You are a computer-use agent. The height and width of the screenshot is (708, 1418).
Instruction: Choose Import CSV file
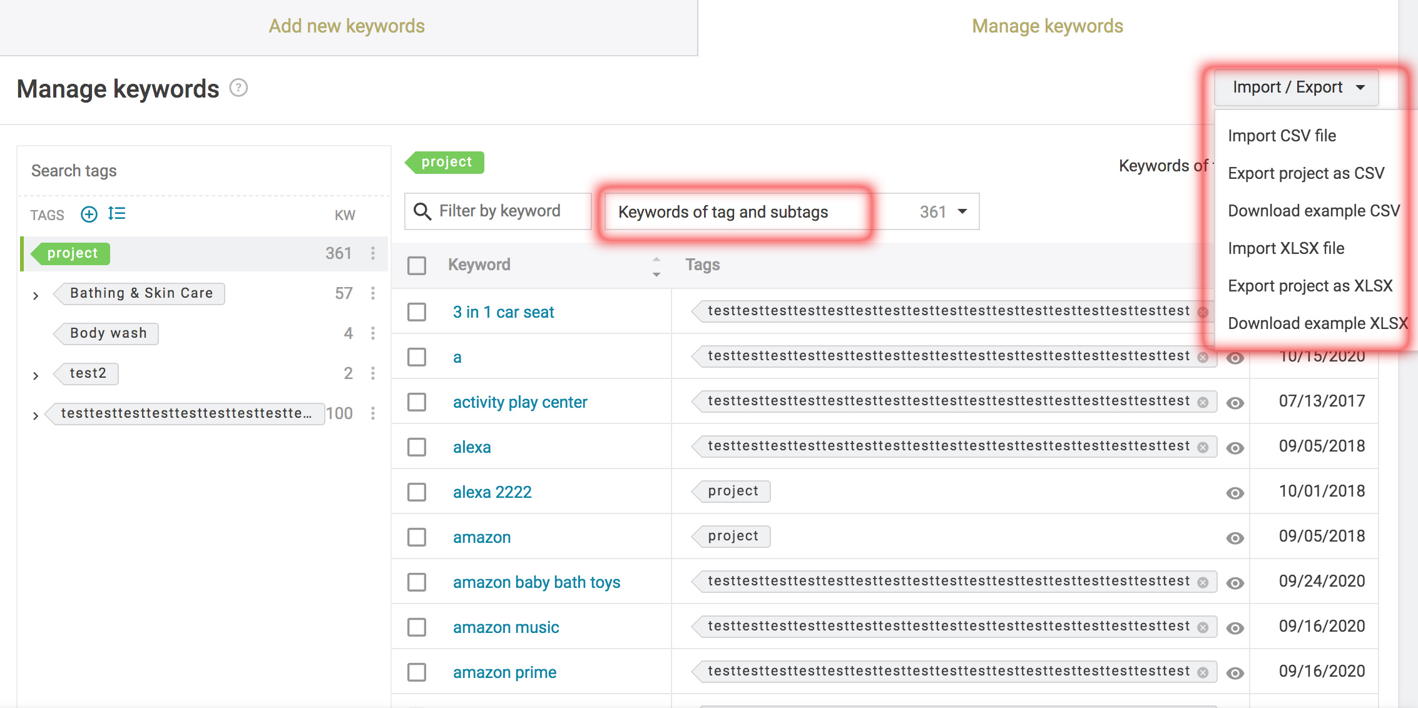tap(1282, 136)
